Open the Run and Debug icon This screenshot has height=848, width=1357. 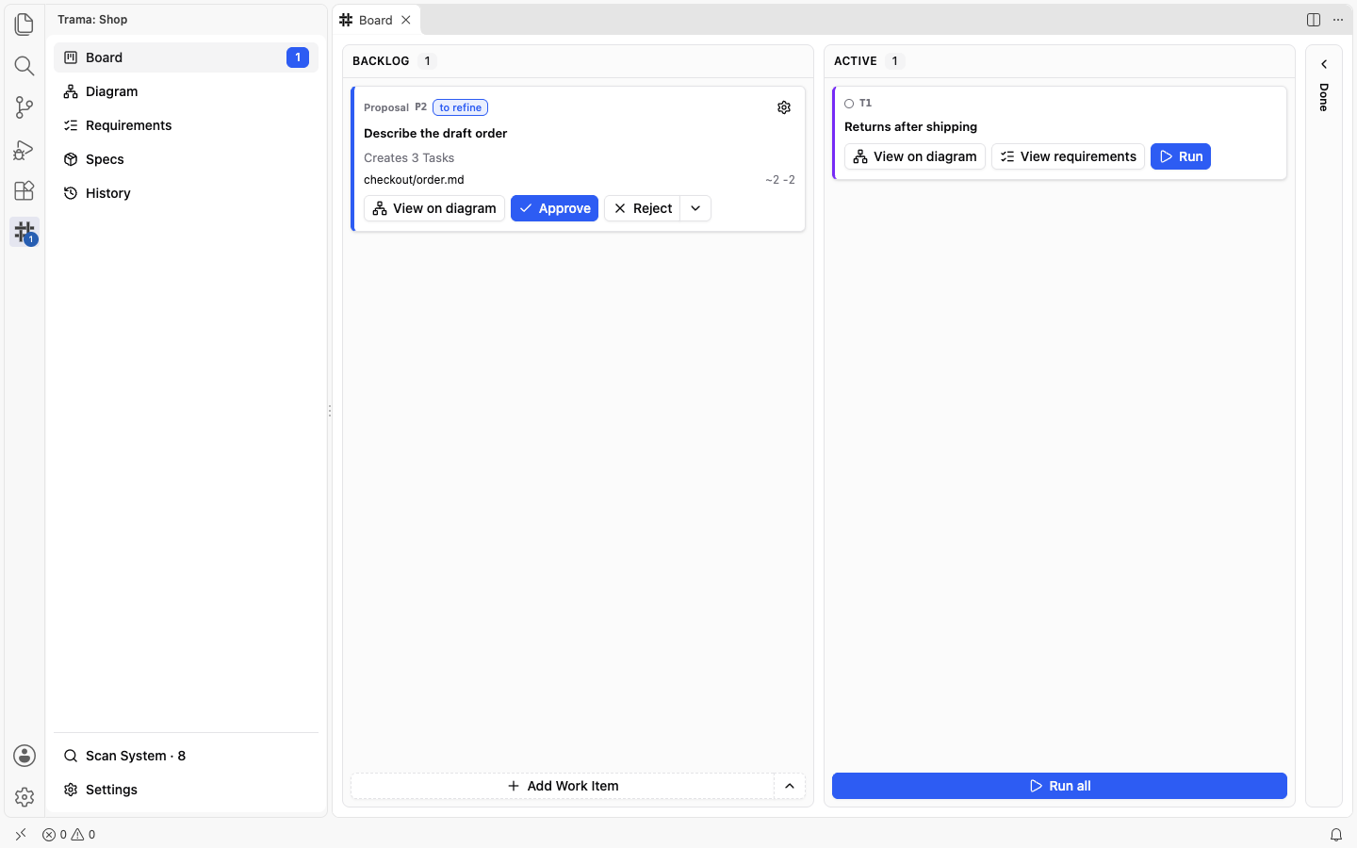pos(25,149)
